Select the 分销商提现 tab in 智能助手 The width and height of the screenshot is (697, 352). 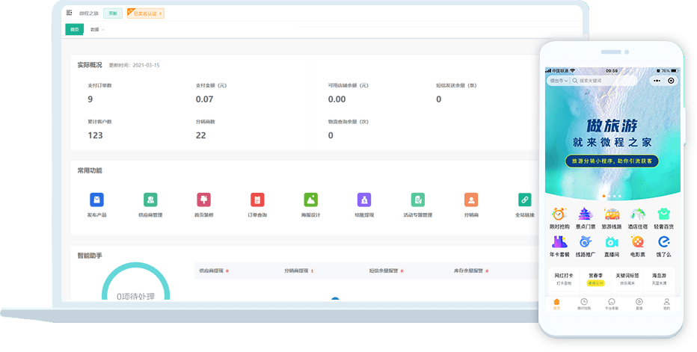(x=298, y=271)
